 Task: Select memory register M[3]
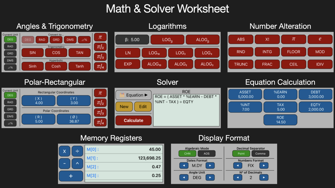pyautogui.click(x=124, y=176)
